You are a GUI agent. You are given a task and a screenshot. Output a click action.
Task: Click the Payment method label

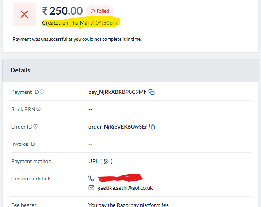[31, 161]
